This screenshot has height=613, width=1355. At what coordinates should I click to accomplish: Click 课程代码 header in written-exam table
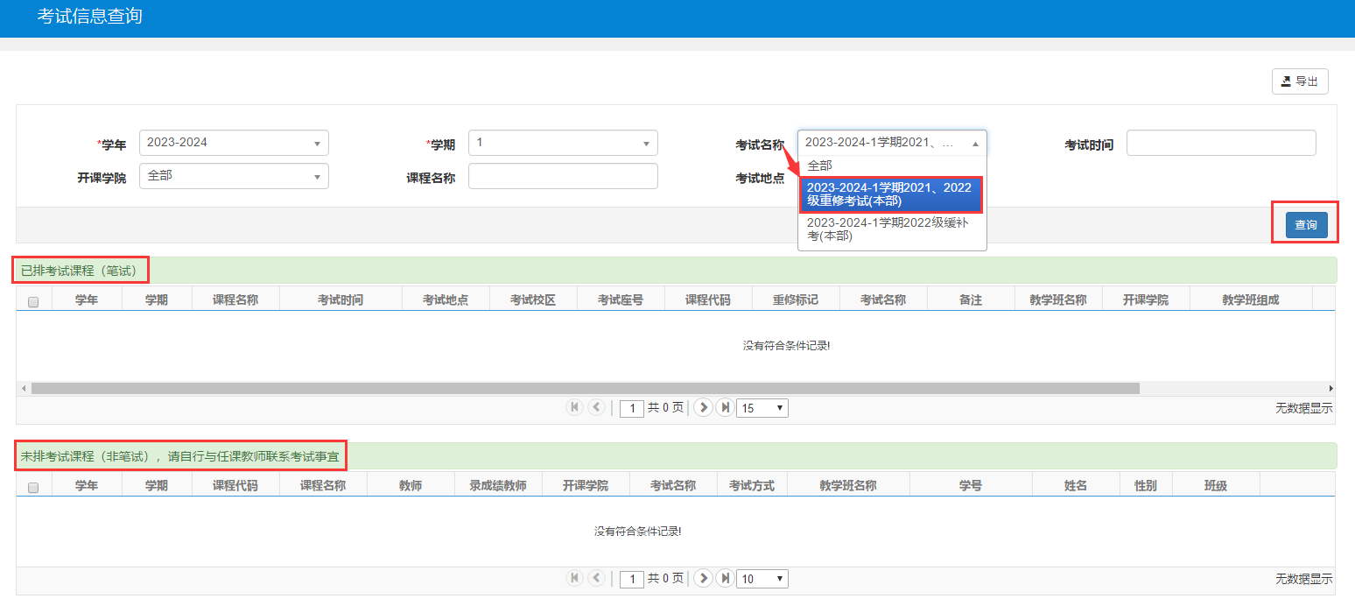(x=708, y=299)
